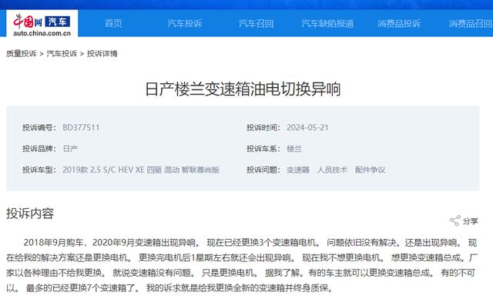493x299 pixels.
Task: Click the 配件争议 issue tag
Action: click(370, 170)
